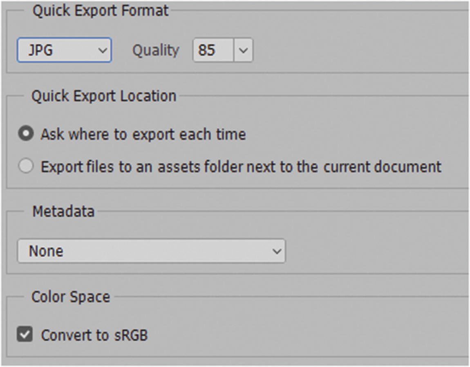The width and height of the screenshot is (470, 367).
Task: Click the 'None' text in the Metadata dropdown
Action: (46, 251)
